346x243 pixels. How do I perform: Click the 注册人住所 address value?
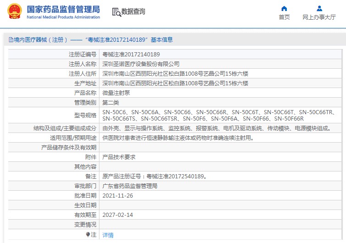tap(175, 73)
